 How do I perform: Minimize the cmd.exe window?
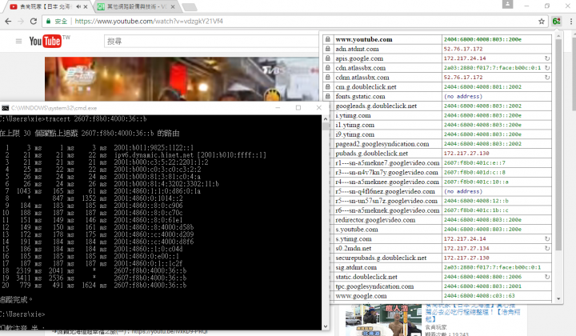[x=278, y=107]
